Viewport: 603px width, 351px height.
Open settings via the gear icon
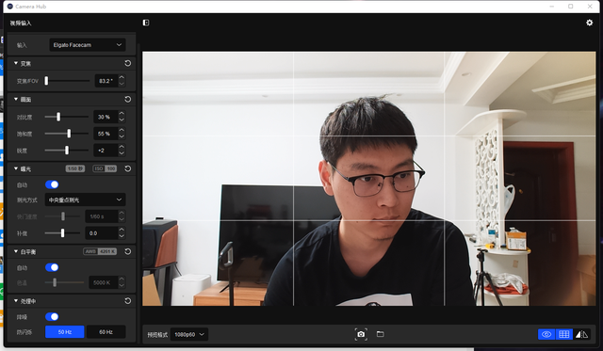(589, 23)
